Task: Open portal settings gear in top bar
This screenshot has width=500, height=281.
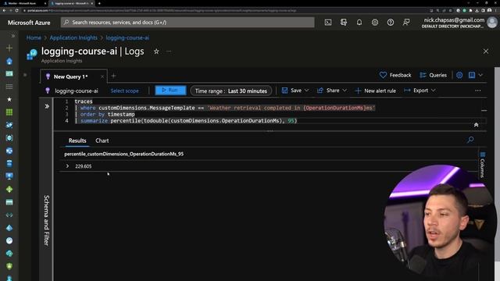Action: click(375, 23)
